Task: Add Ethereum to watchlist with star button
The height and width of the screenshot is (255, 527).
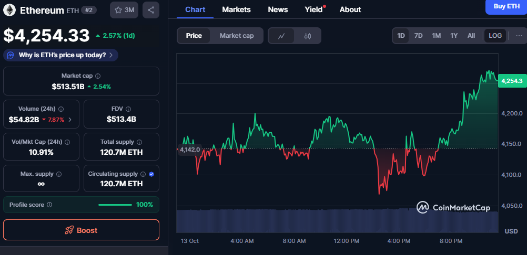Action: click(124, 10)
